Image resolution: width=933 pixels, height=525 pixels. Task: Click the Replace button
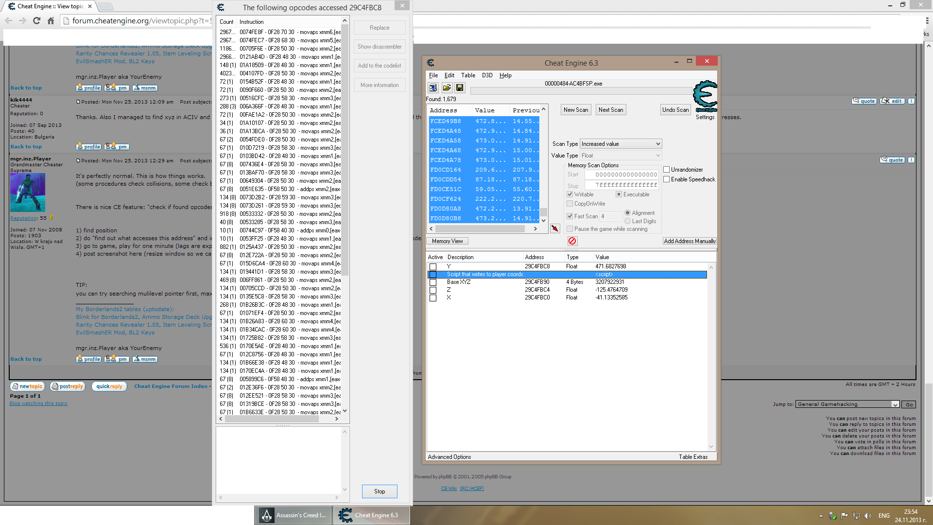(x=380, y=27)
